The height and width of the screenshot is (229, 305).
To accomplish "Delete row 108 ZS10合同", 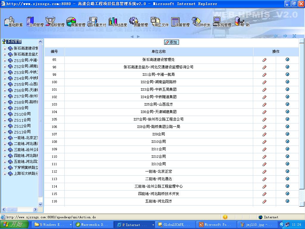I will pos(287,141).
